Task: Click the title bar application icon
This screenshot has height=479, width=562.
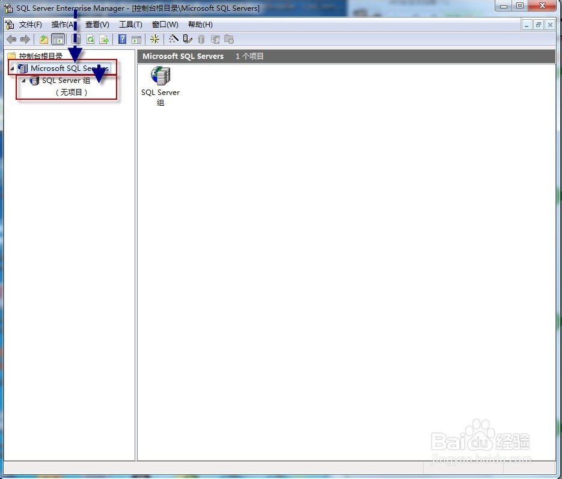Action: [x=8, y=8]
